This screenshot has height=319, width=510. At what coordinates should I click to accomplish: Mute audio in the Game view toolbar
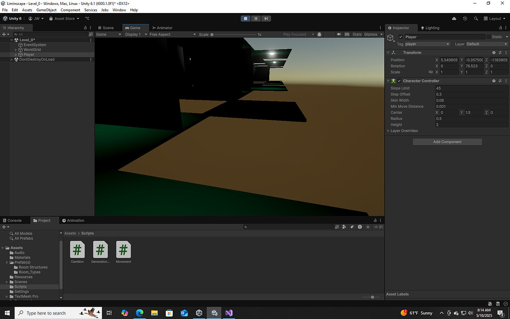point(339,34)
